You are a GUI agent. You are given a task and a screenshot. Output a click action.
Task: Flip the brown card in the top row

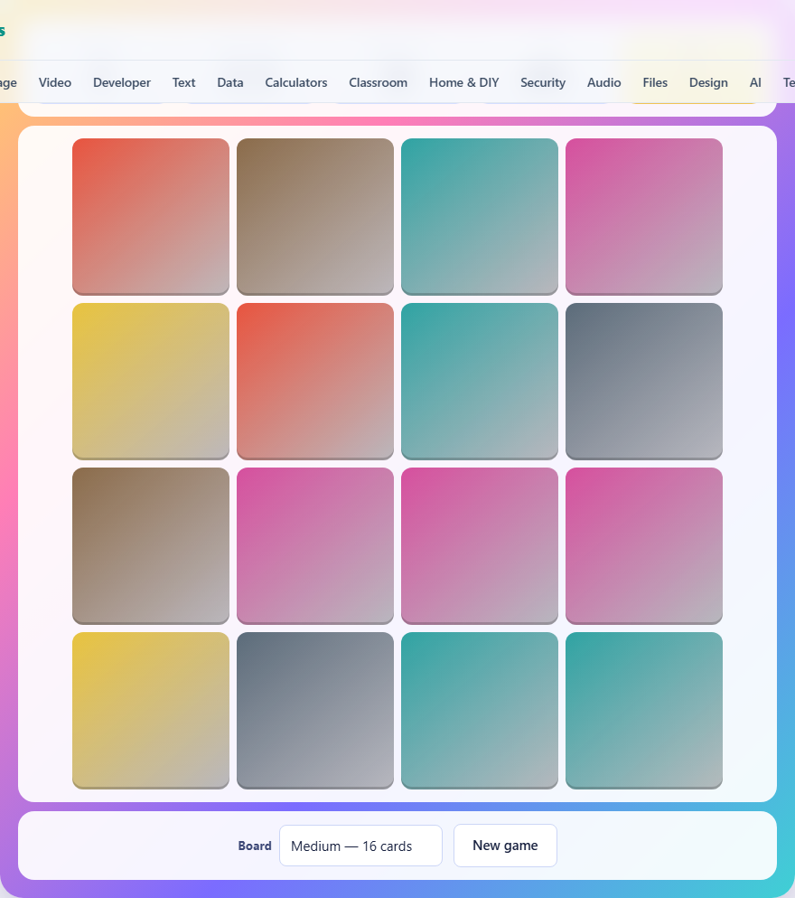(x=315, y=216)
